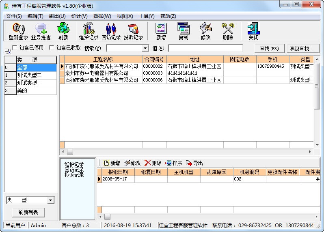Click the 工程名称 column header

pyautogui.click(x=103, y=59)
